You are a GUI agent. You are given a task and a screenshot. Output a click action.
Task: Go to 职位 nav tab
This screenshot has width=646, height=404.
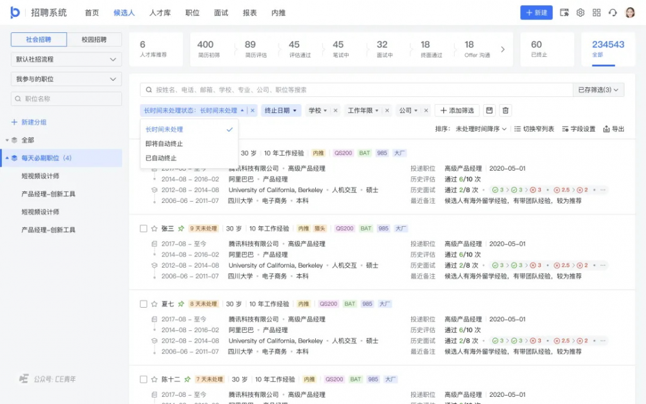tap(193, 13)
